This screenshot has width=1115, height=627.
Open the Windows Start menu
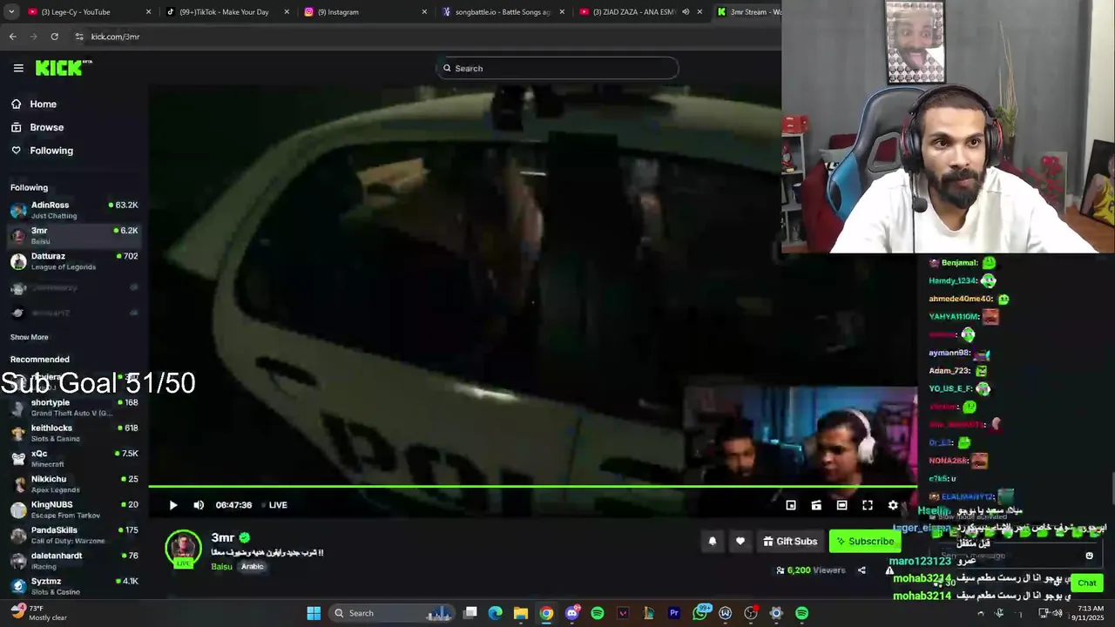(314, 613)
